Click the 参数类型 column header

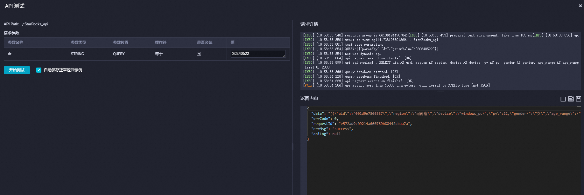78,42
